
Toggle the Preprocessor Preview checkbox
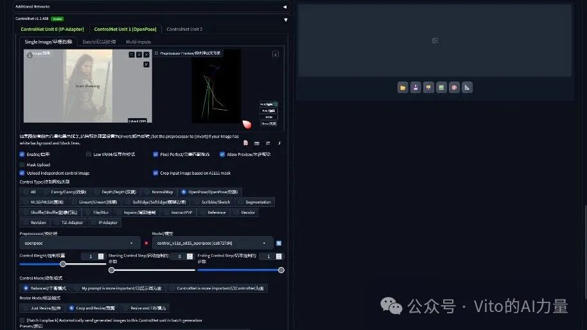coord(157,53)
